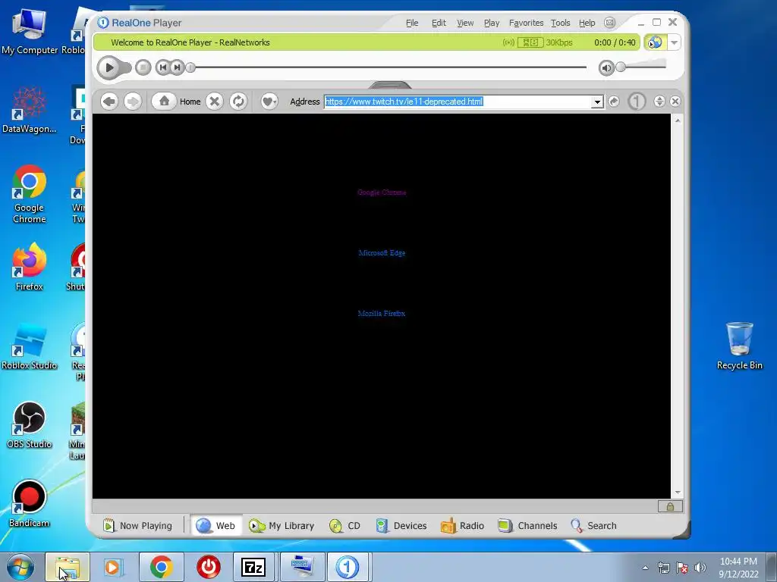Open the Favorites menu

(527, 23)
